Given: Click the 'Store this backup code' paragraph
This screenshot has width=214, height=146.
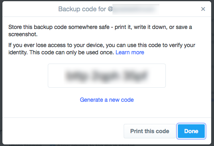Looking at the screenshot, I should pos(100,31).
